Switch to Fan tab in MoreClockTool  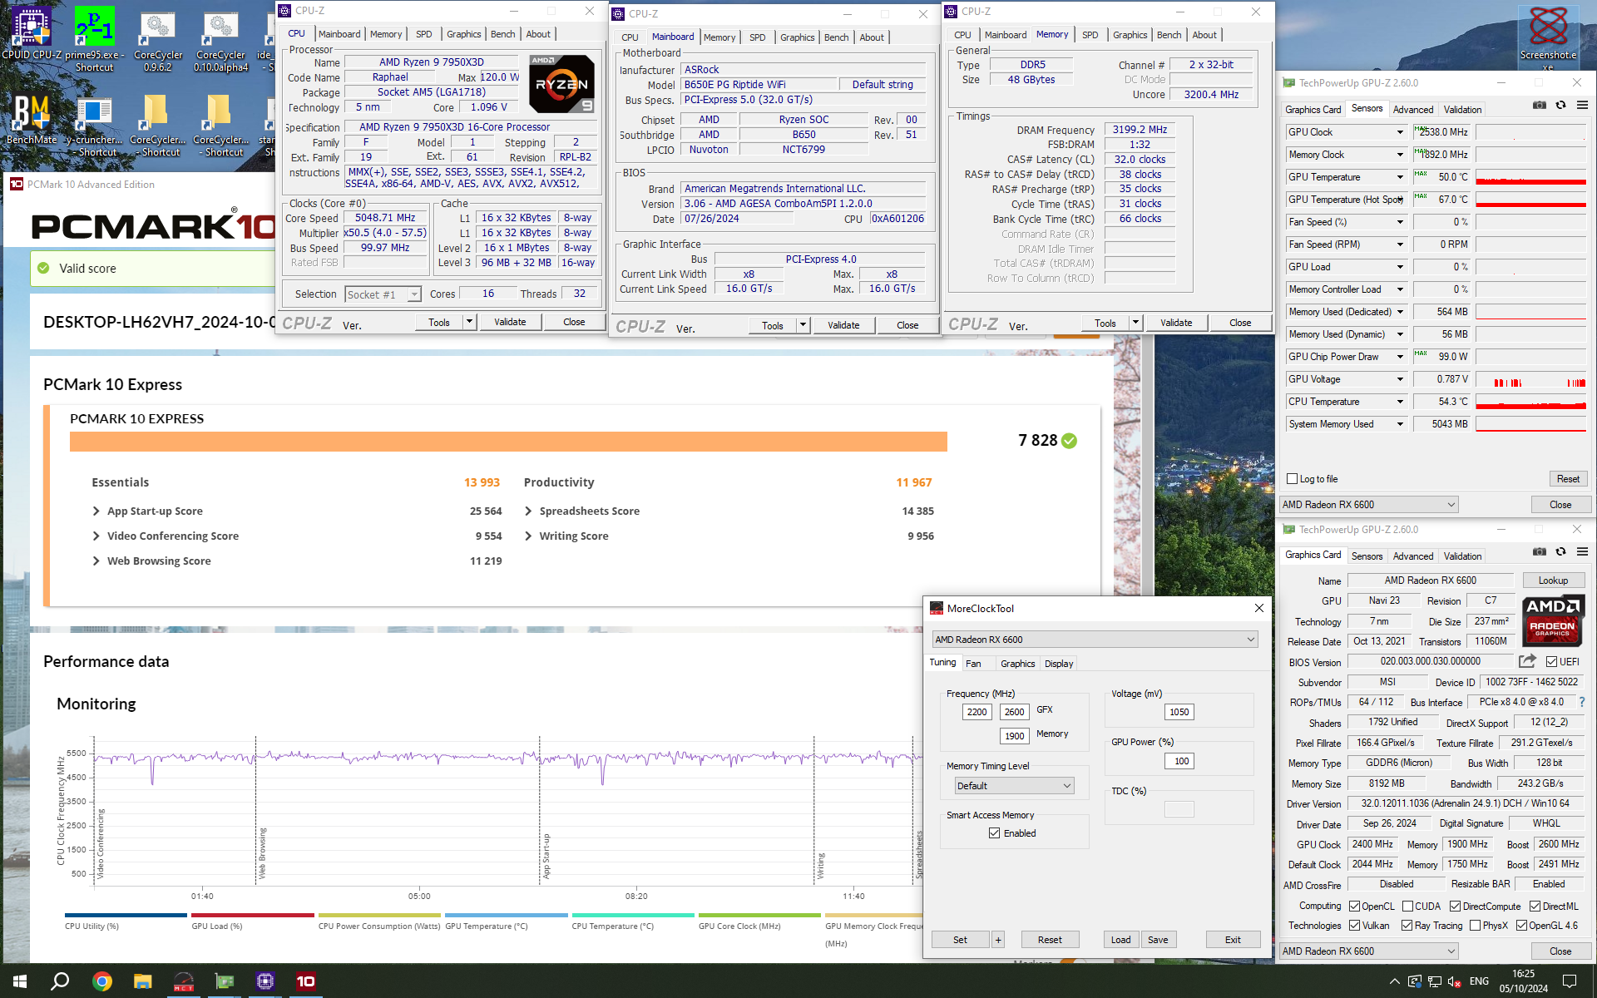pyautogui.click(x=973, y=664)
